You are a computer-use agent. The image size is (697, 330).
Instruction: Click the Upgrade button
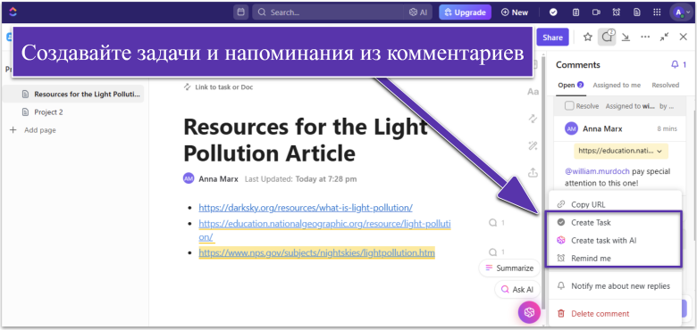tap(465, 12)
